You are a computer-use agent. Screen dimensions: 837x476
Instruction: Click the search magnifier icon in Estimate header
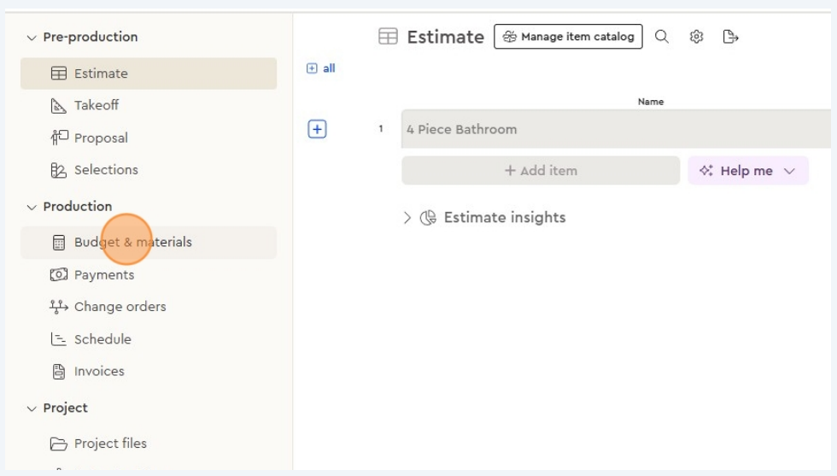(x=662, y=37)
